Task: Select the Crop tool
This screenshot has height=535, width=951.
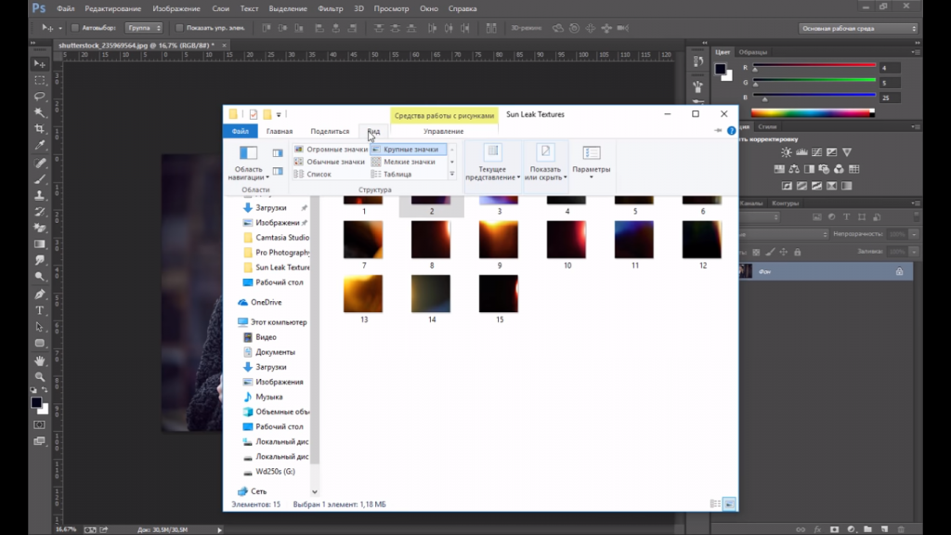Action: (x=39, y=129)
